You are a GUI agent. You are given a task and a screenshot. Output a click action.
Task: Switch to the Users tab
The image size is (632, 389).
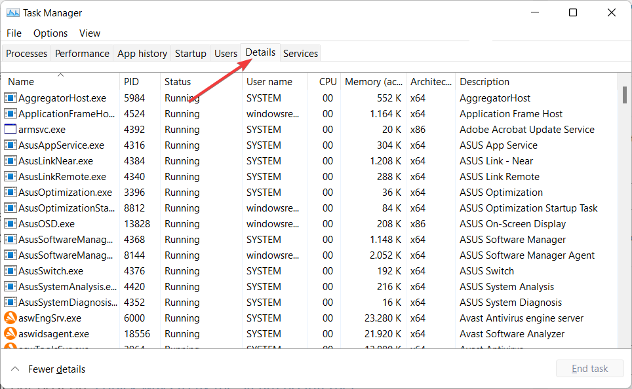pyautogui.click(x=226, y=53)
